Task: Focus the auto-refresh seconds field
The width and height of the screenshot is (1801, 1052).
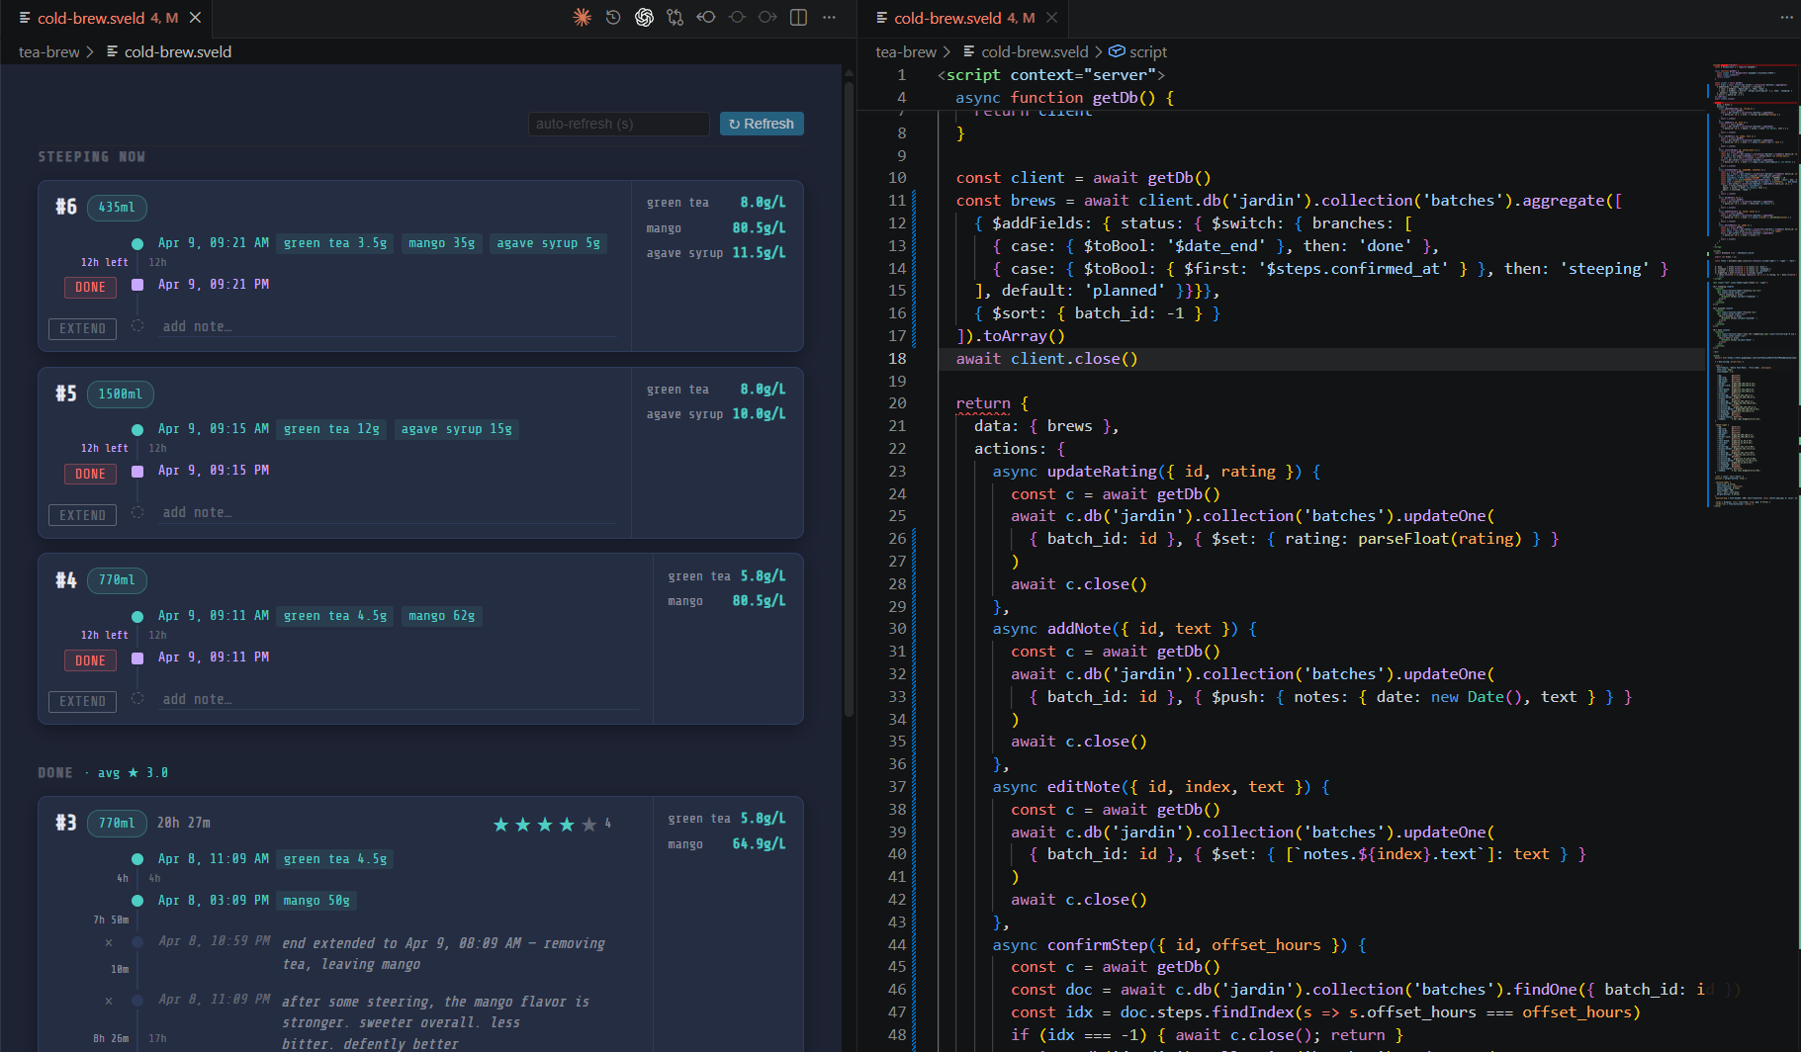Action: [x=618, y=124]
